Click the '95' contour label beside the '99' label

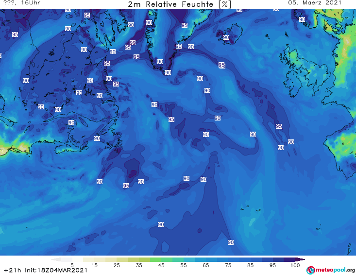pyautogui.click(x=128, y=47)
